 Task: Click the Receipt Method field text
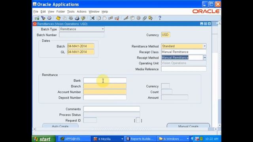tap(175, 58)
